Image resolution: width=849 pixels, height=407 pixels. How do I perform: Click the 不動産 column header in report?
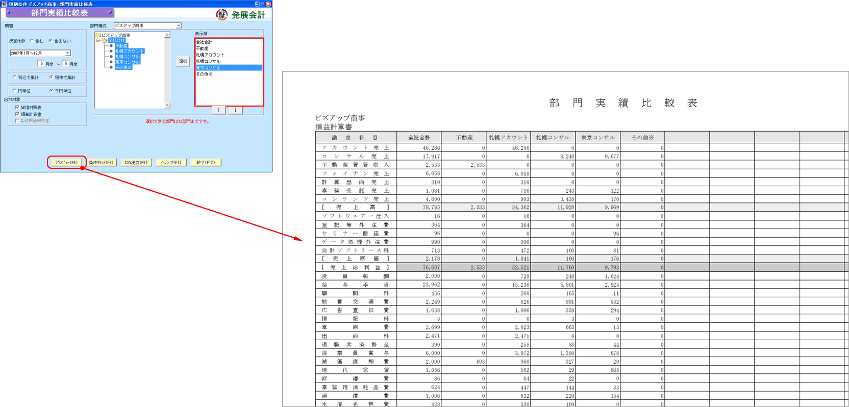pos(464,137)
